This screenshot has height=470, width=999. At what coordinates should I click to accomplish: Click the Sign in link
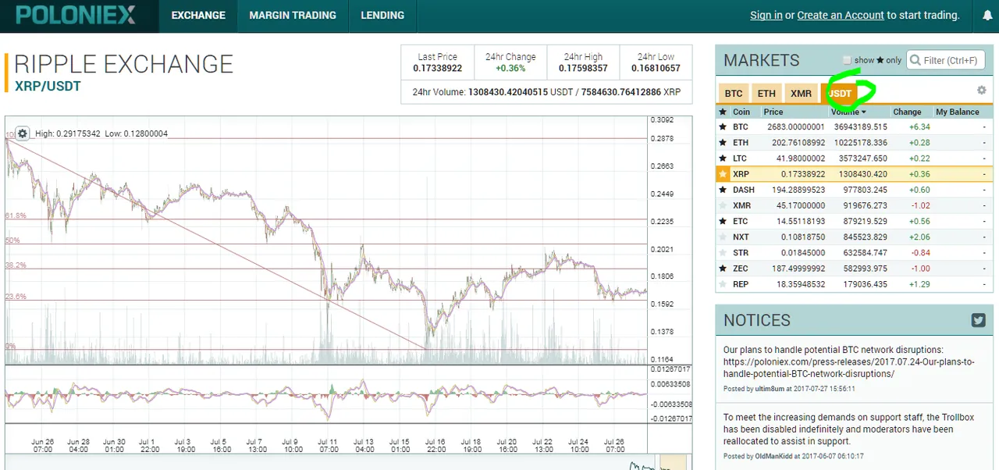766,15
